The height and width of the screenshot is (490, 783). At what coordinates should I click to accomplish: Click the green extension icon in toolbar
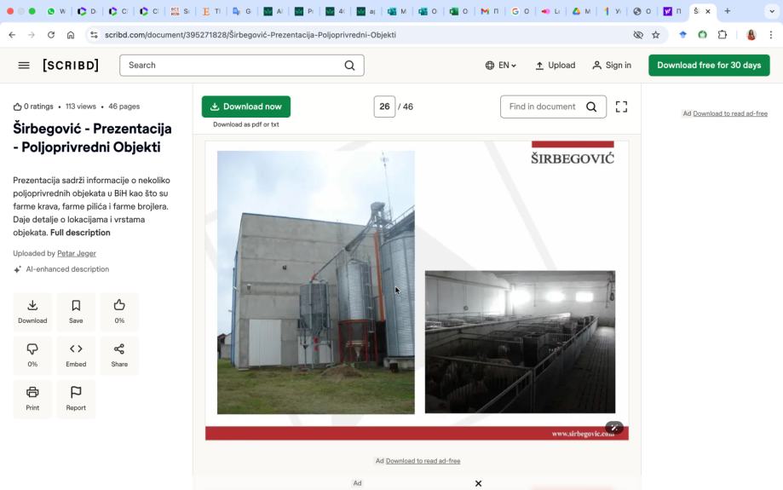[x=702, y=35]
